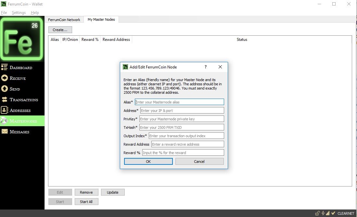Image resolution: width=357 pixels, height=217 pixels.
Task: Show the Transactions list
Action: pos(22,99)
